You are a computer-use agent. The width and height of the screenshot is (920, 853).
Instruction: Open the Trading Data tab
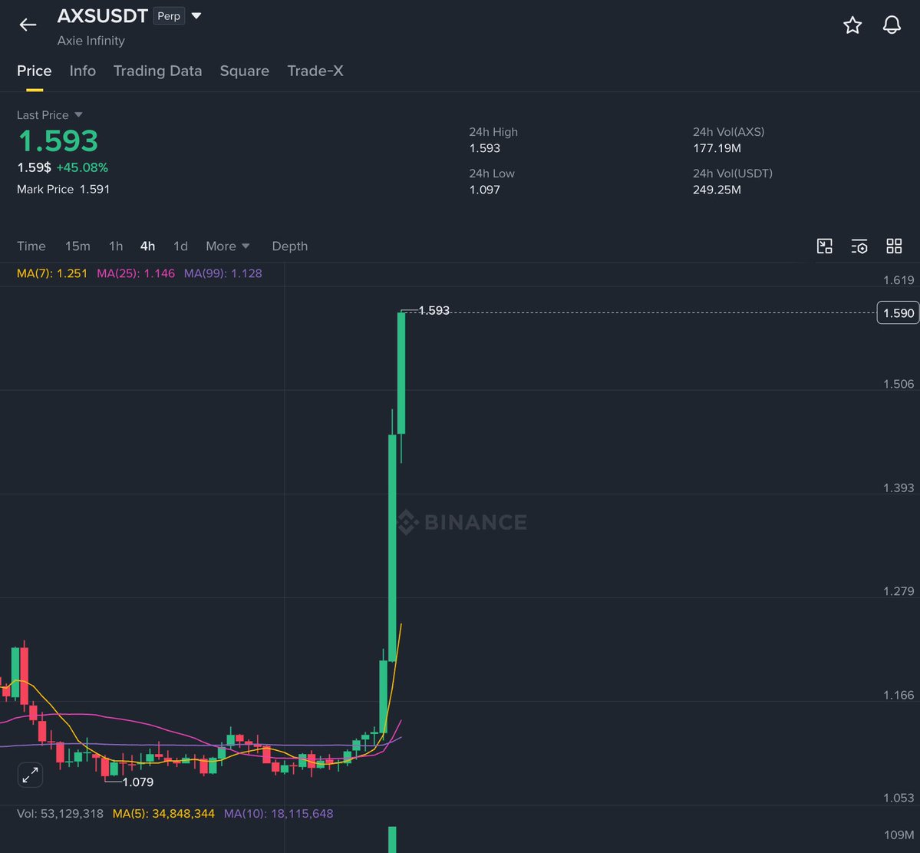click(x=158, y=71)
